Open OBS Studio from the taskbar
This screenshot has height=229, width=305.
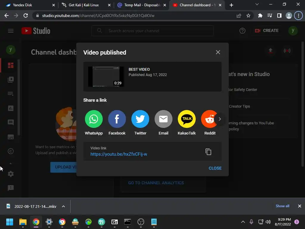tap(141, 222)
